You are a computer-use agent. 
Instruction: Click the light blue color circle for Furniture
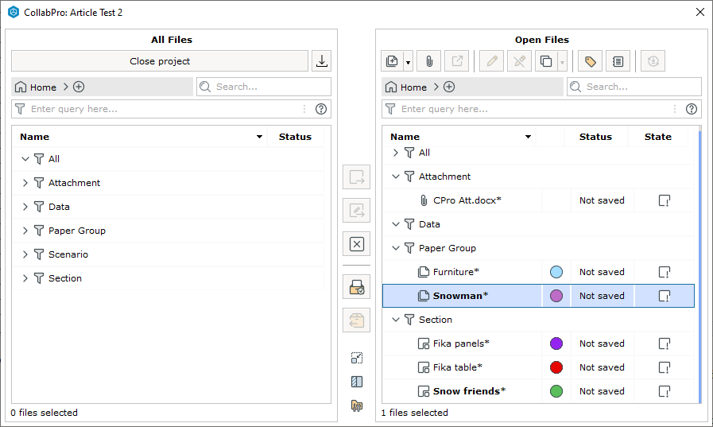tap(556, 272)
